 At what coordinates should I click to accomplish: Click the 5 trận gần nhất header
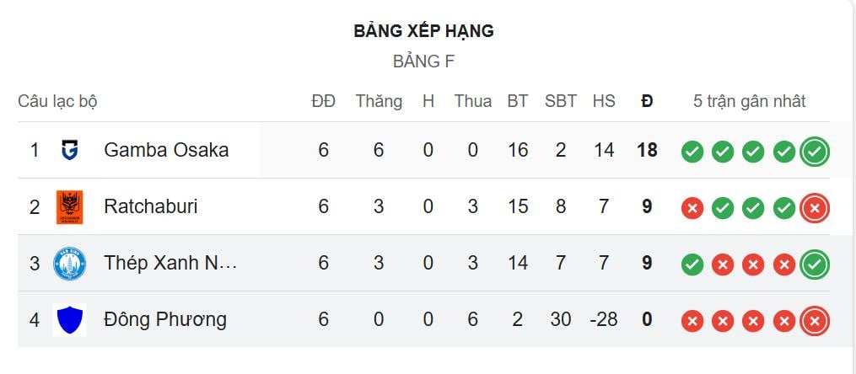(x=749, y=101)
